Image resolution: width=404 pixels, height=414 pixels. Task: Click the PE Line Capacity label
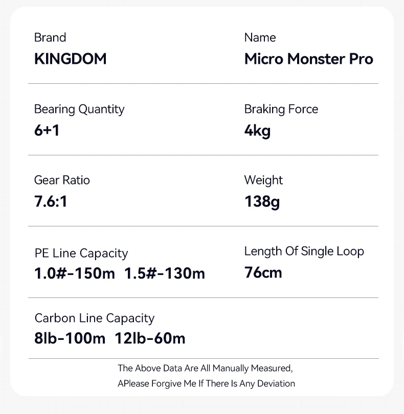point(81,254)
